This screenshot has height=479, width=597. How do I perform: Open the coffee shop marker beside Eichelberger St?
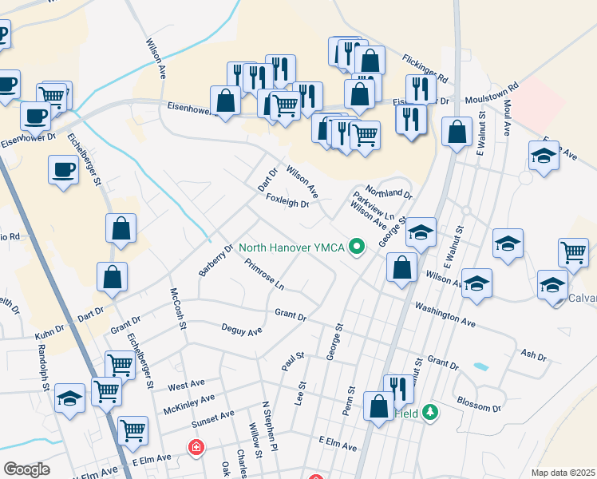tap(63, 169)
